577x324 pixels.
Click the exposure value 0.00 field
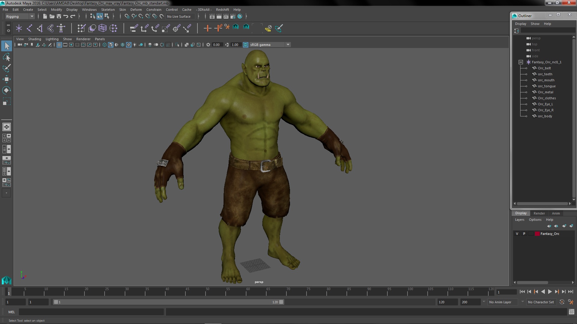(x=217, y=45)
